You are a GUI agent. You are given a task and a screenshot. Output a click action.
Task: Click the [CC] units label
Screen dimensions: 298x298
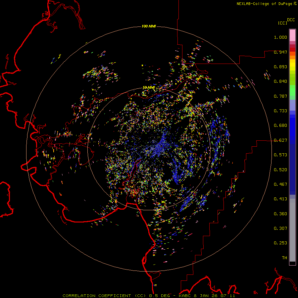click(282, 23)
